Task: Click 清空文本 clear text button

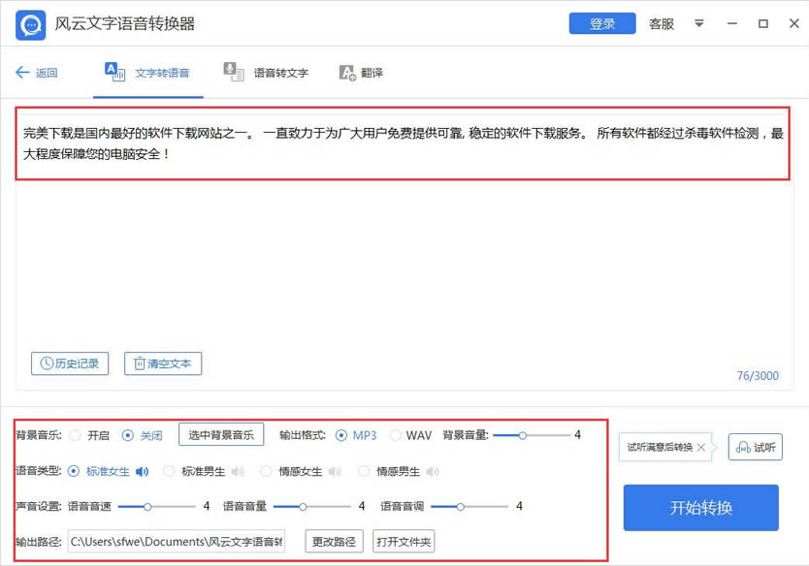Action: [x=163, y=363]
